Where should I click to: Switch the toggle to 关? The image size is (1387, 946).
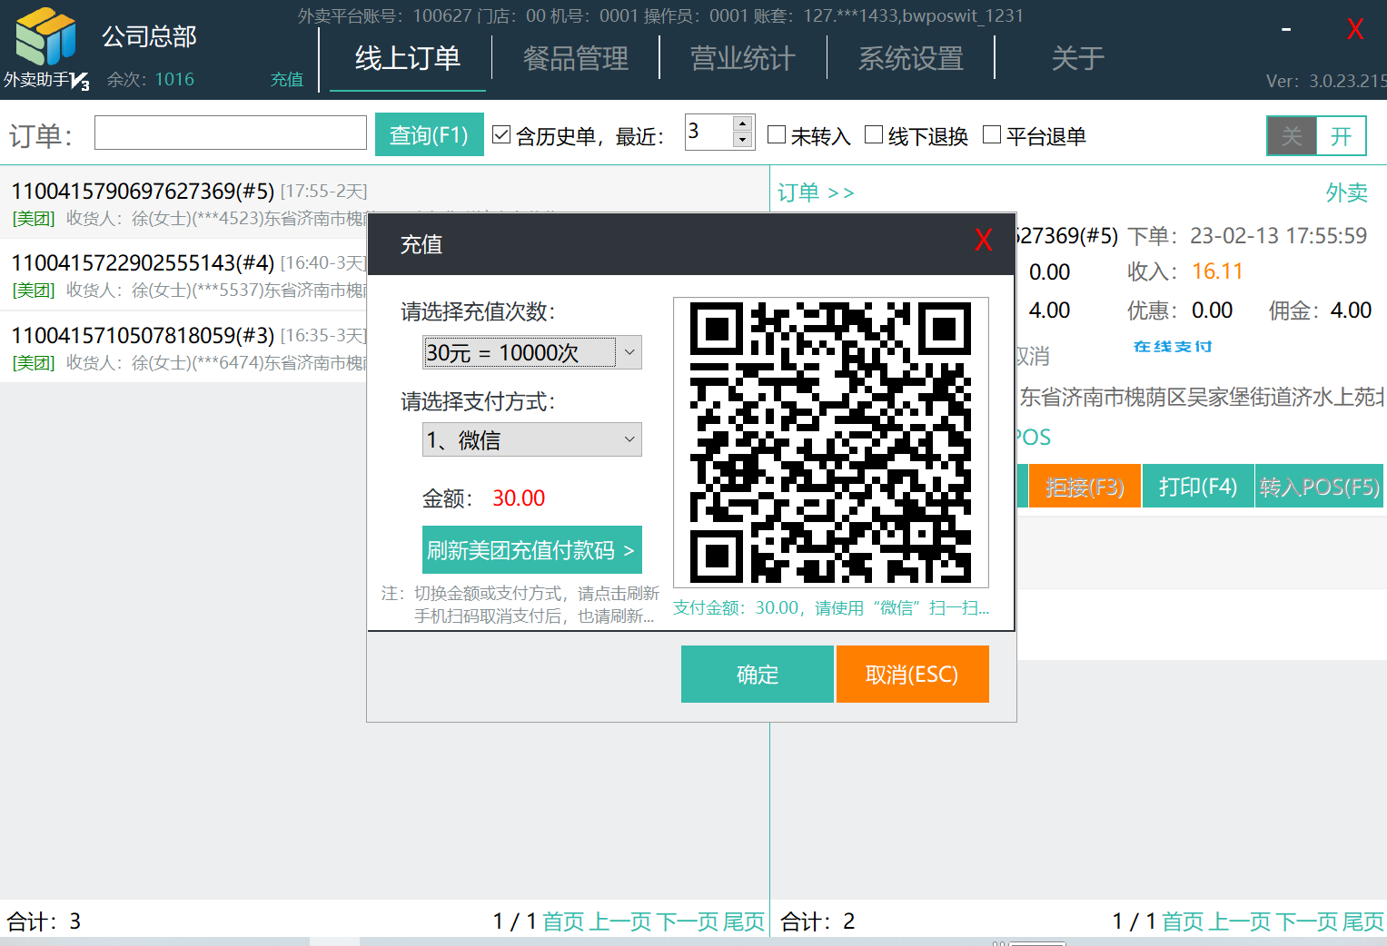1292,136
